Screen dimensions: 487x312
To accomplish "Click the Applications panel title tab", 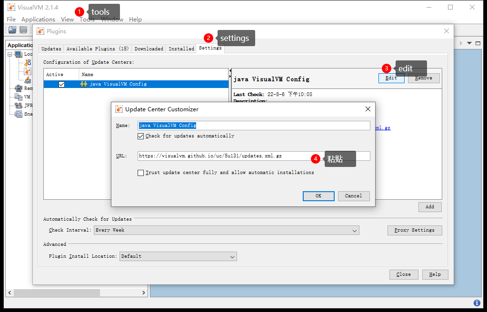I will pos(20,45).
